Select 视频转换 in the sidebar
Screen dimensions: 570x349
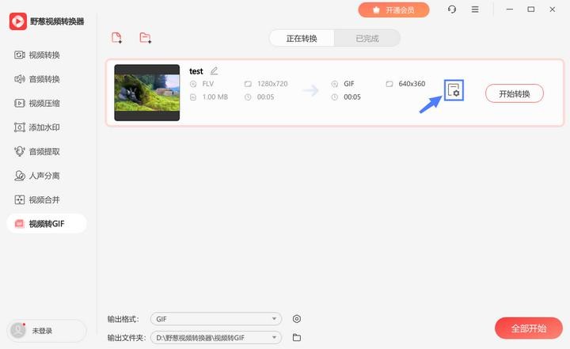click(44, 55)
